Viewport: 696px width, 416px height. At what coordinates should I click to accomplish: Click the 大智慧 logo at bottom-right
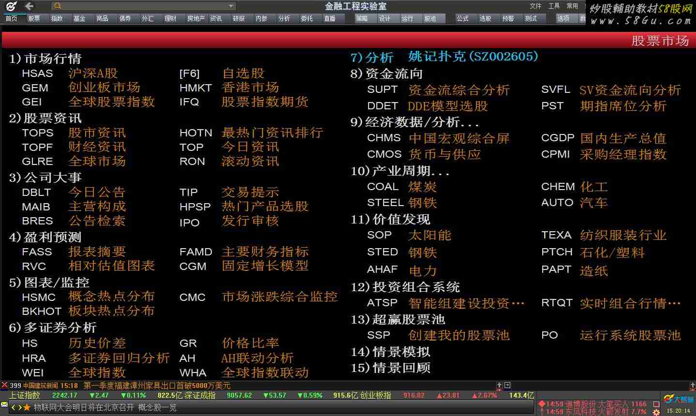[x=679, y=399]
